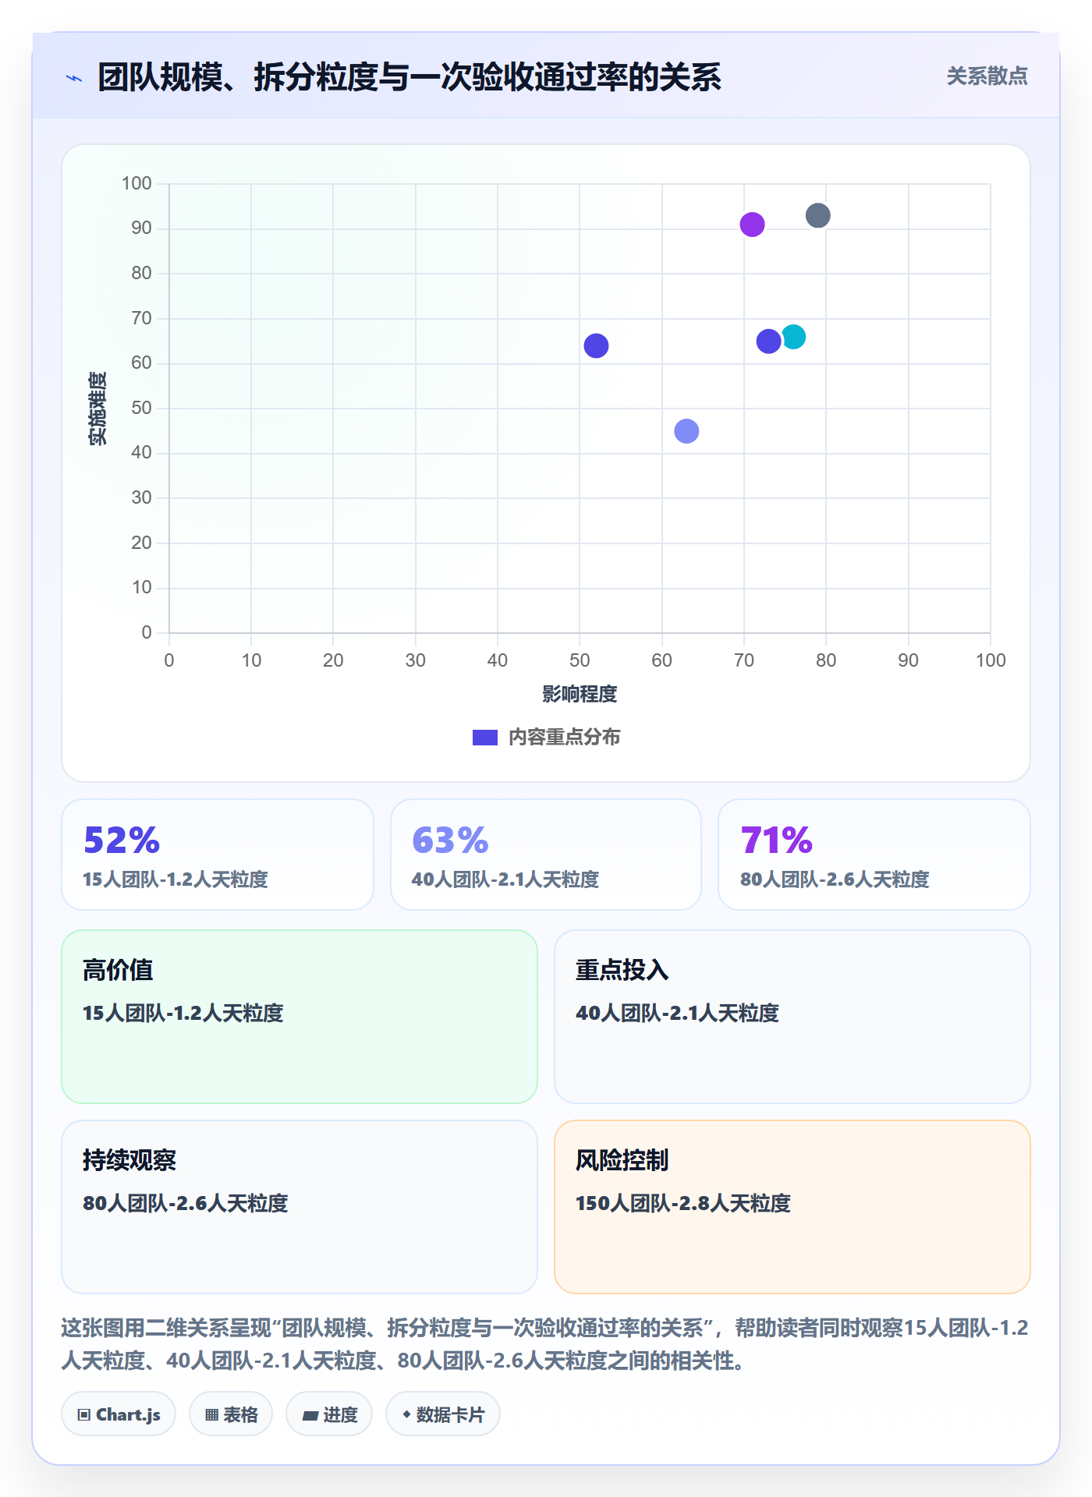1092x1497 pixels.
Task: Select the purple scatter point near 71
Action: pyautogui.click(x=752, y=225)
